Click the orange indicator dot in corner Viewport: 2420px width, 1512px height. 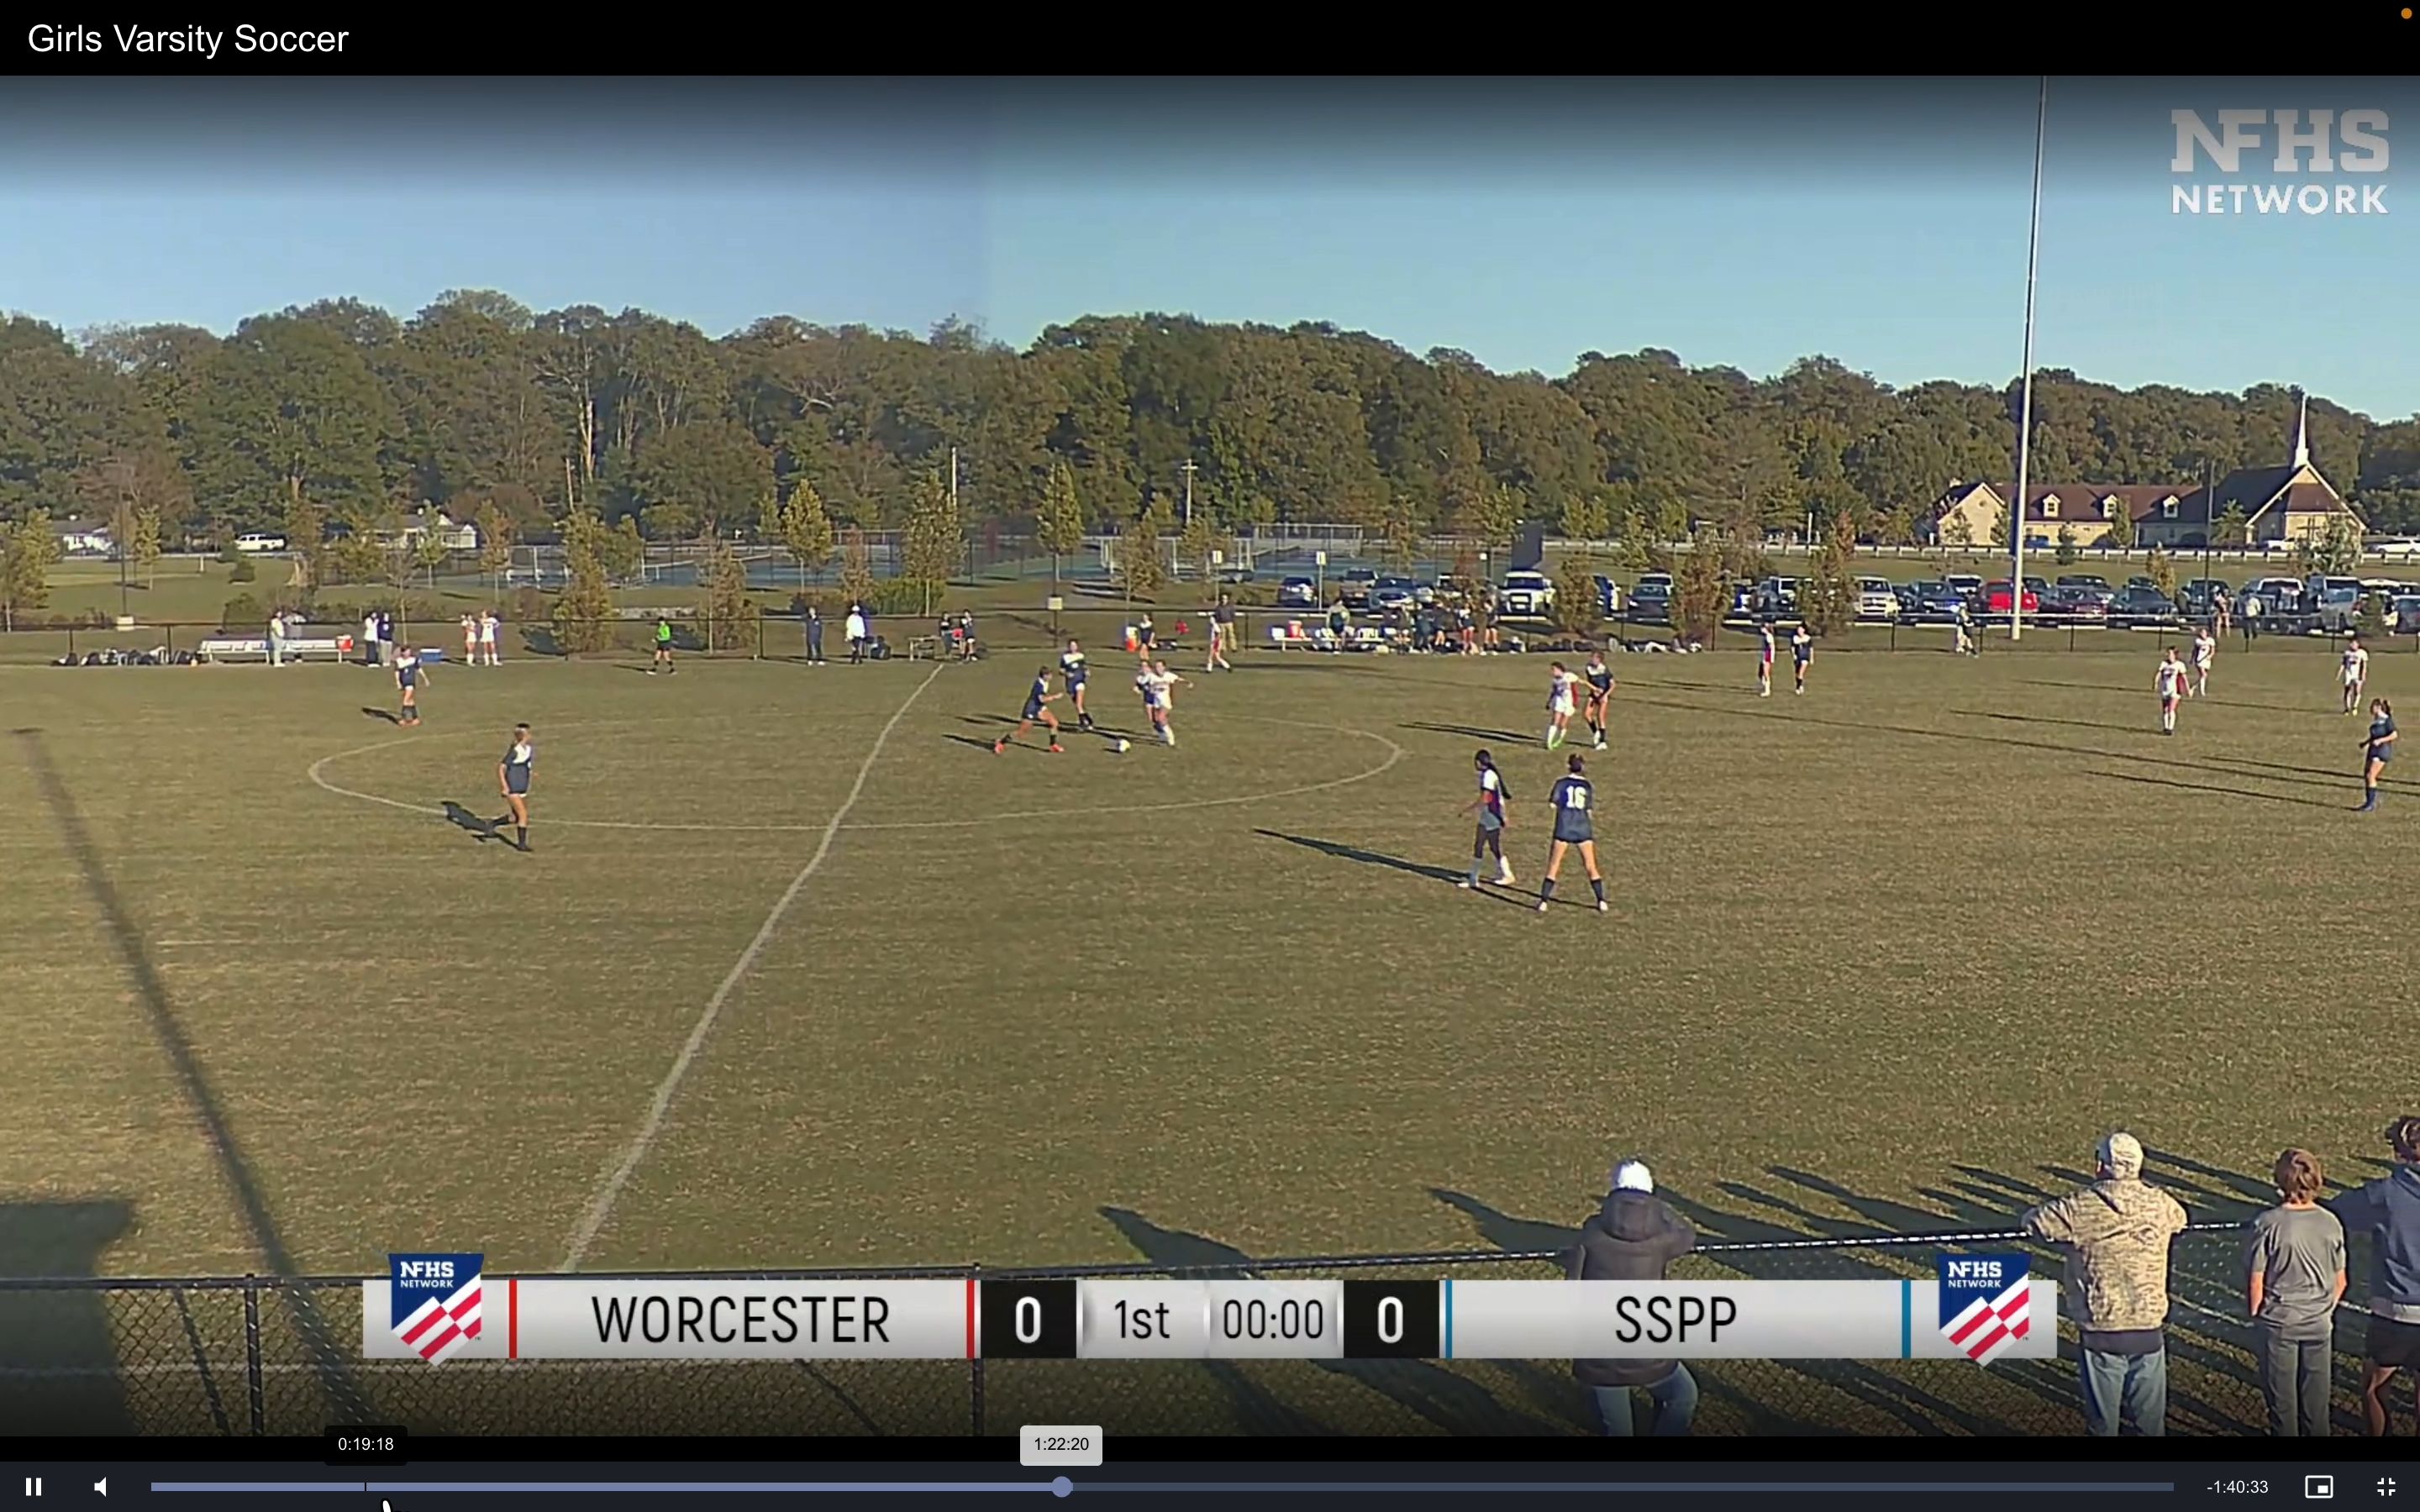click(2406, 13)
